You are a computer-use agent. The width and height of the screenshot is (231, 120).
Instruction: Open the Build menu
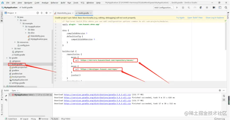point(63,3)
